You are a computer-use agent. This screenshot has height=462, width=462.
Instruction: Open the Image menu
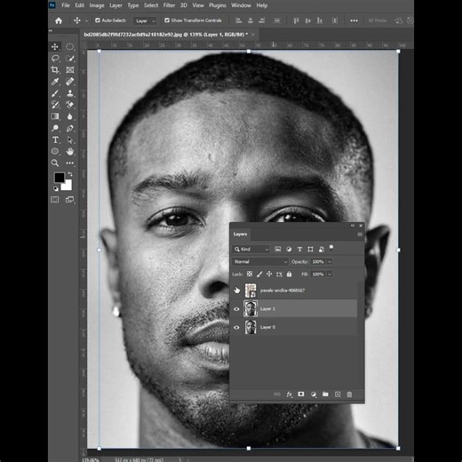coord(97,5)
